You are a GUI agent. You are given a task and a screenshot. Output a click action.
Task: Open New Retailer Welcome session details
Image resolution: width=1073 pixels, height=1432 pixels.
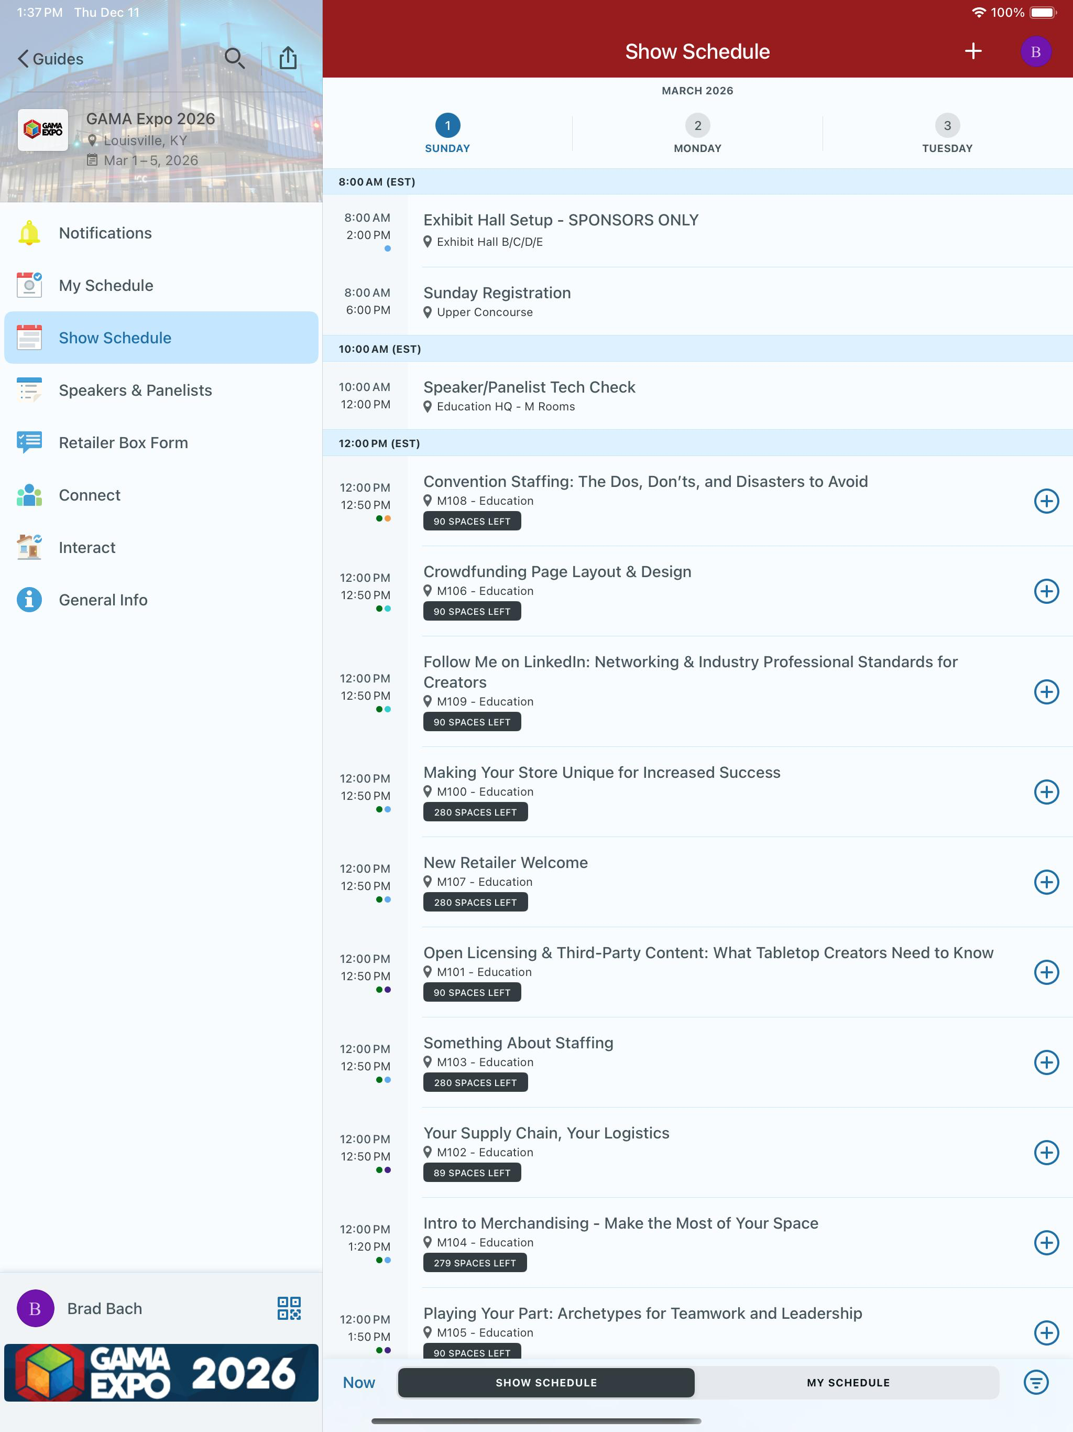coord(506,862)
